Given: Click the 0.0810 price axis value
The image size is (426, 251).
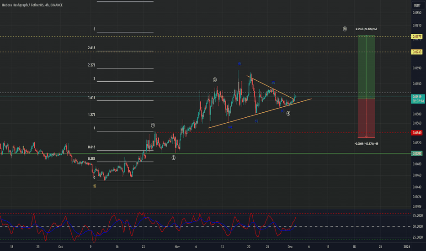Looking at the screenshot, I should click(417, 25).
